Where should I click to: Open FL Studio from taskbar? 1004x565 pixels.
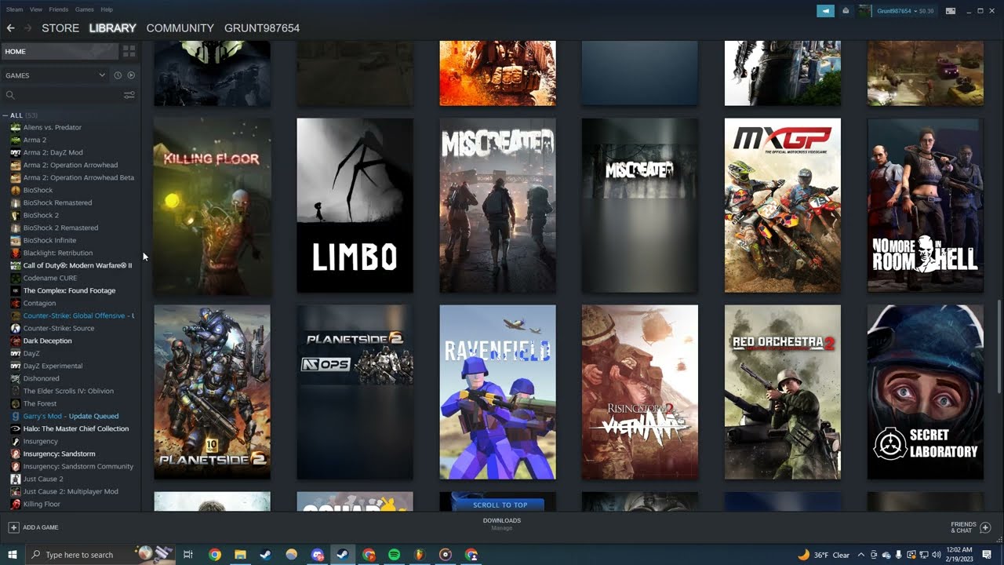pos(420,555)
